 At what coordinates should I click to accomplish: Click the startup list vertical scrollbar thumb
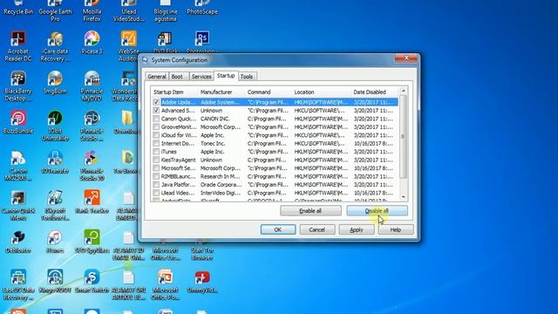(x=403, y=136)
